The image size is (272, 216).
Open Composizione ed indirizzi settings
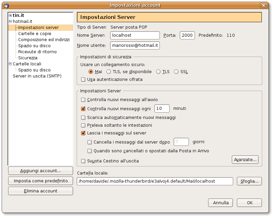44,40
